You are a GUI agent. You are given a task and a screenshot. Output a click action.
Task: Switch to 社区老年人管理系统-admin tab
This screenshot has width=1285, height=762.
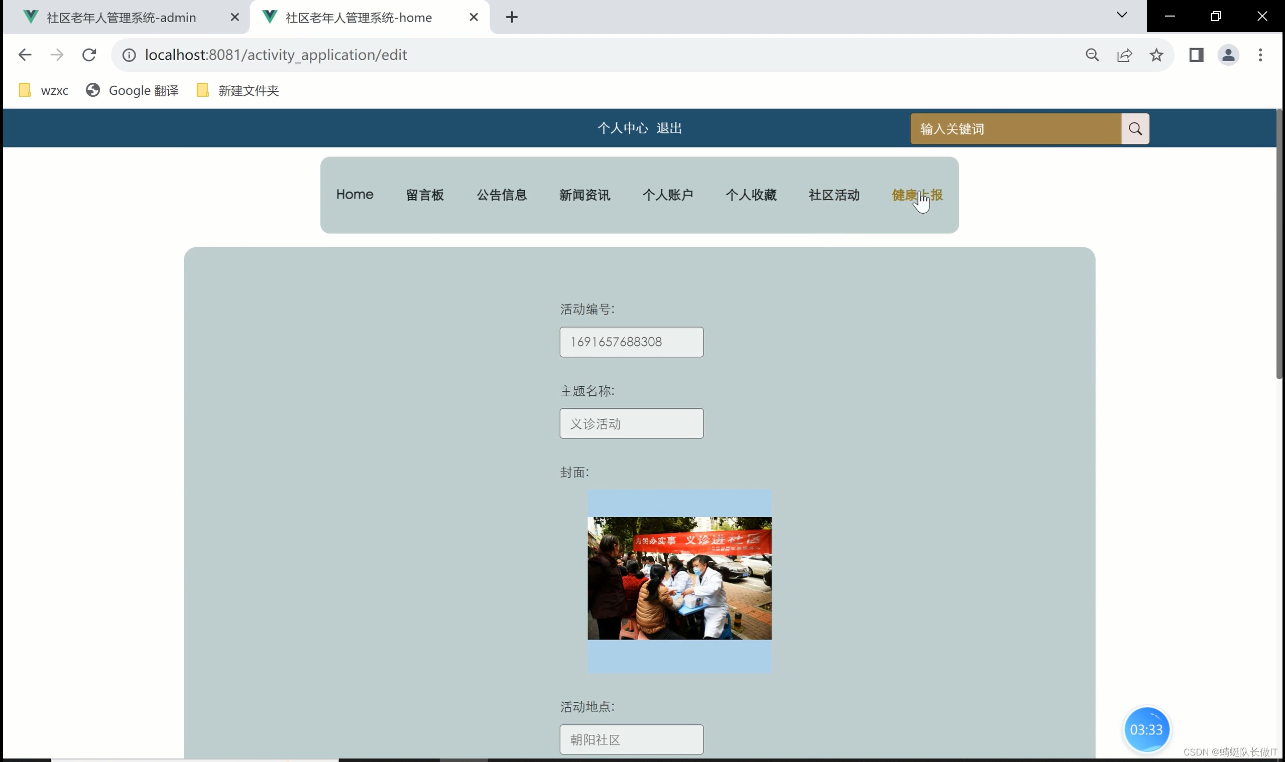coord(121,18)
